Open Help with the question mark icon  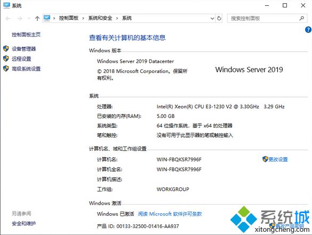308,30
